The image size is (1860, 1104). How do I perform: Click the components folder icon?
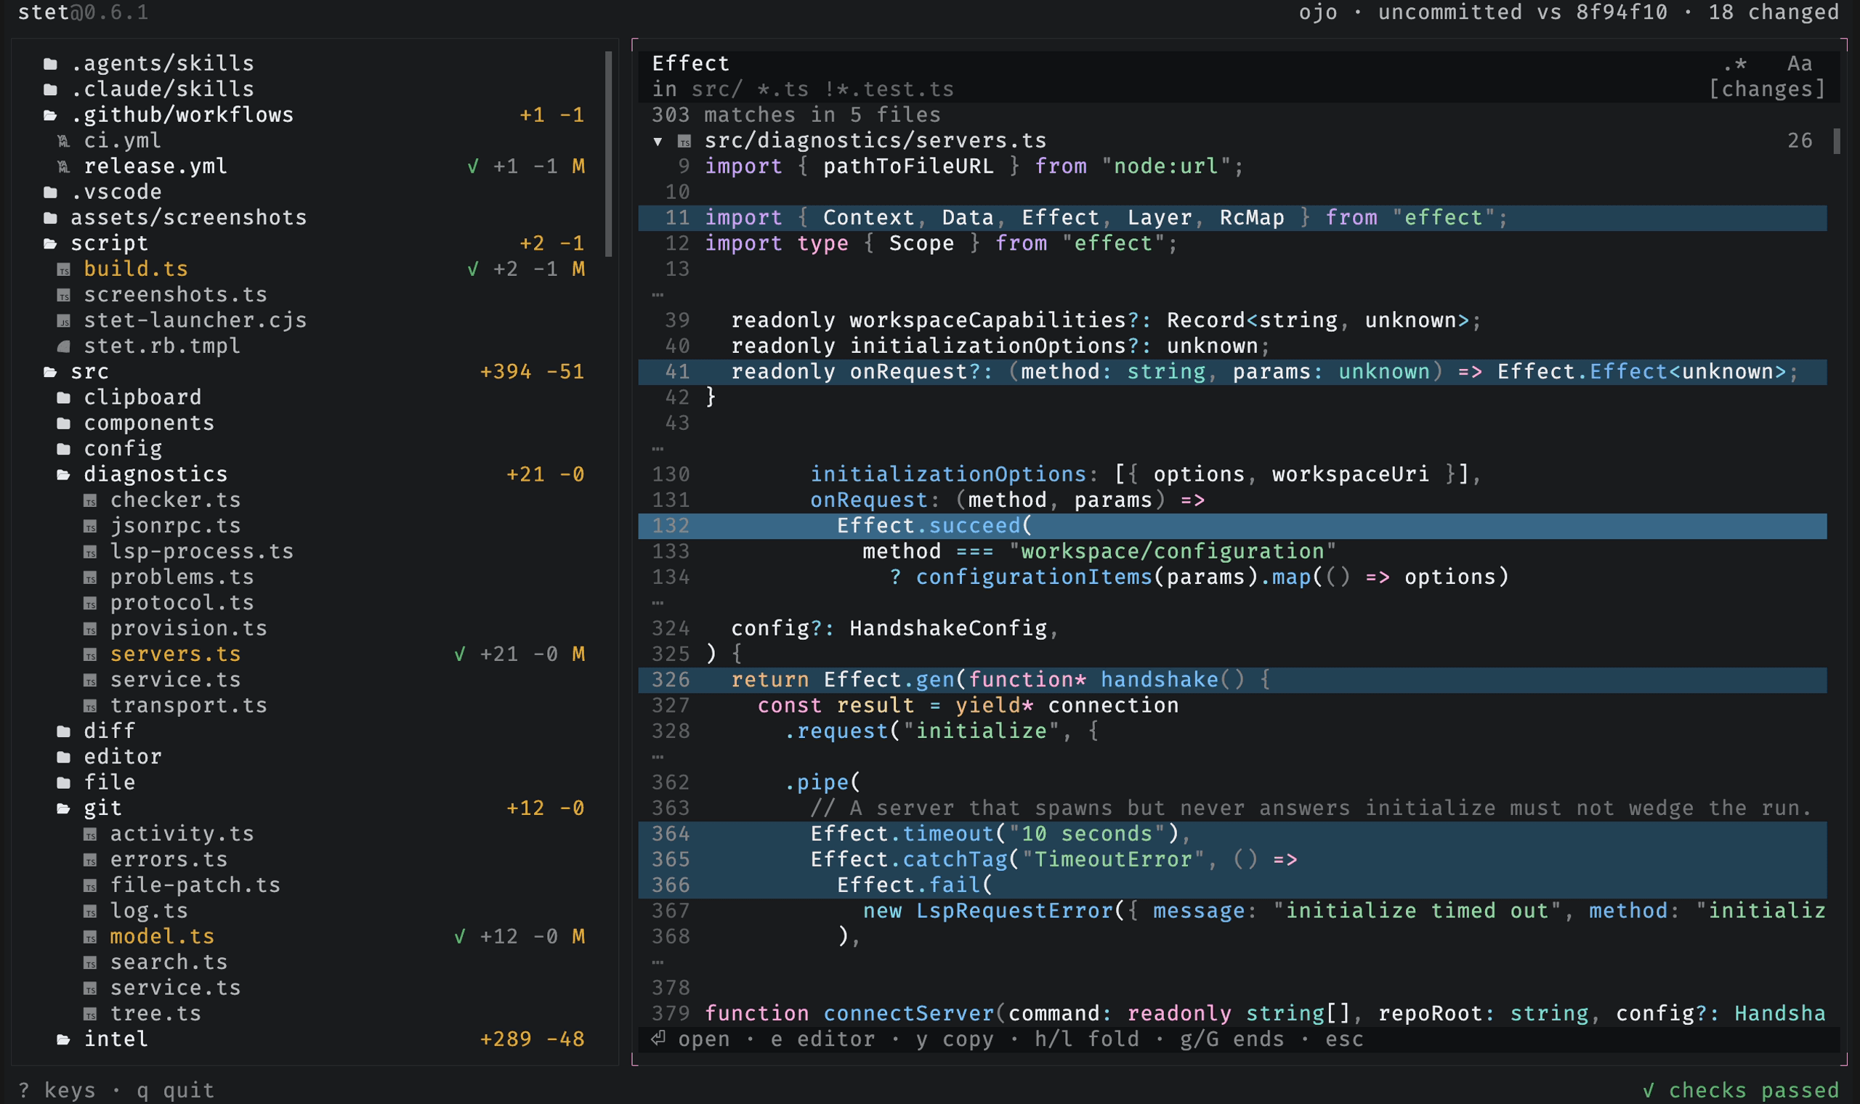tap(64, 423)
